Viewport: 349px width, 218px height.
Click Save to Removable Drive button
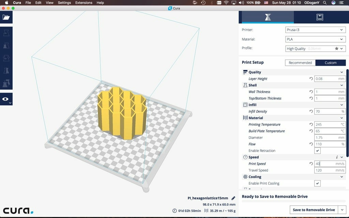[x=314, y=210]
